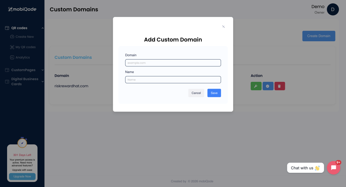Click the Action column header
The image size is (346, 187).
(256, 75)
